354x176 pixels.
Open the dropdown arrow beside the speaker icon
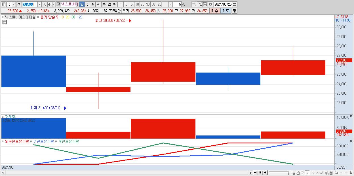tap(54, 4)
